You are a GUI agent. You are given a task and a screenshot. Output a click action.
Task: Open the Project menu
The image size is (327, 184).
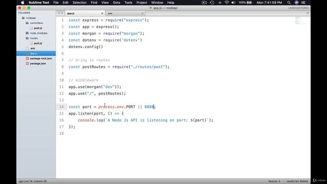[x=142, y=3]
